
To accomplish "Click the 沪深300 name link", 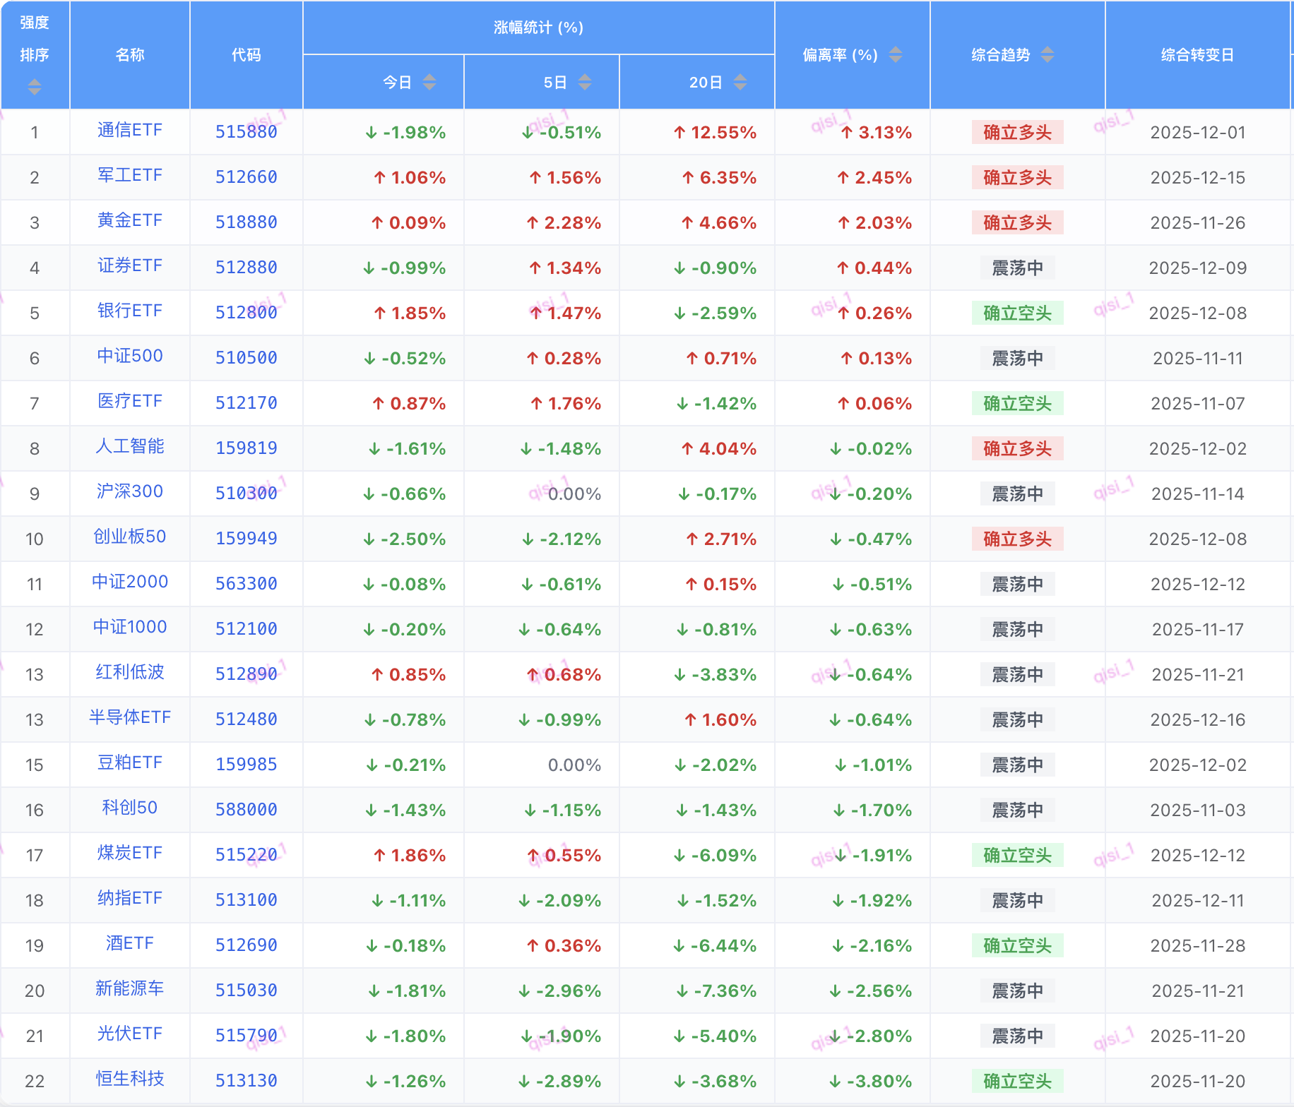I will [130, 492].
